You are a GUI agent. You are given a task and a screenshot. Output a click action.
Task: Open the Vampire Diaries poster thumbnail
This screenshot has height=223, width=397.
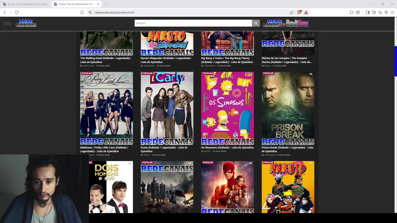click(x=288, y=43)
